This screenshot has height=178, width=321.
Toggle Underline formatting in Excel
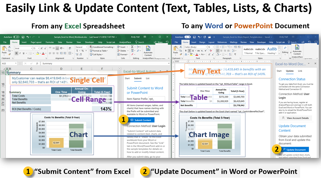(24, 53)
